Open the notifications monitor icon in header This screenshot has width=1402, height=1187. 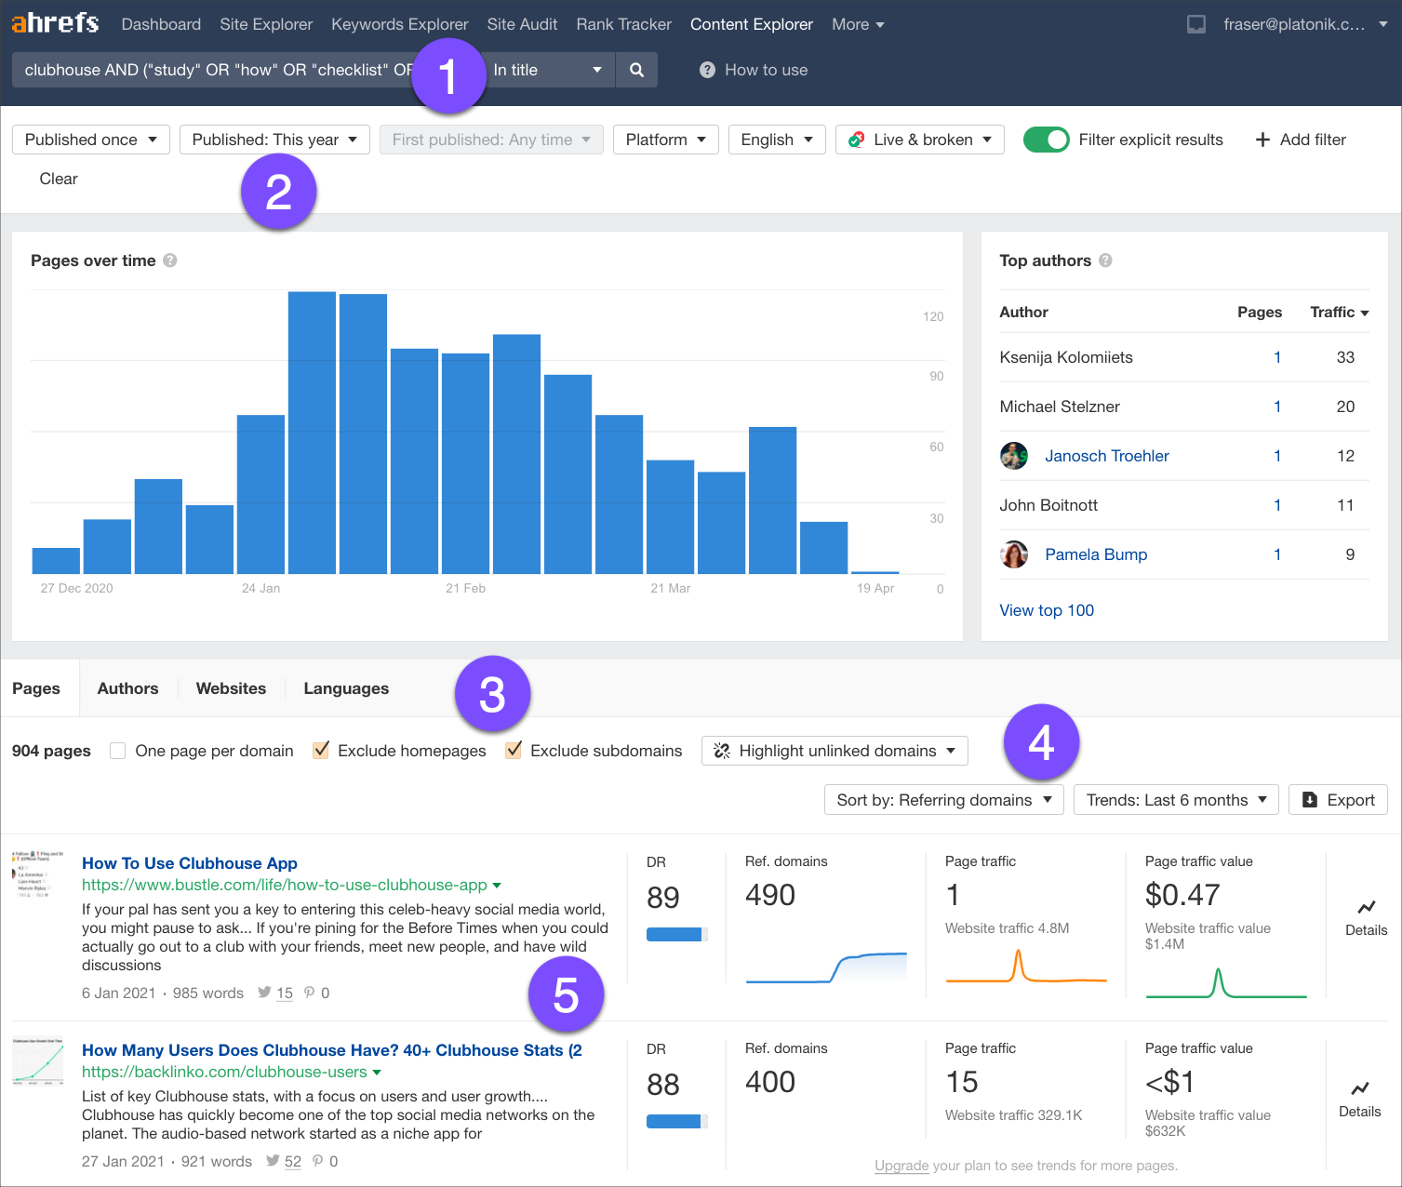[1196, 24]
